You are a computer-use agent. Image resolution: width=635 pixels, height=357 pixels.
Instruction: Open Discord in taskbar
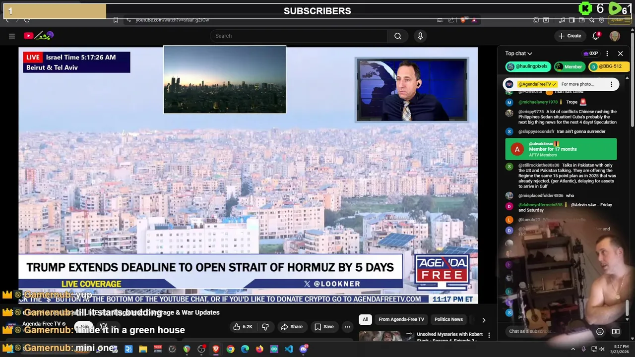(x=304, y=349)
